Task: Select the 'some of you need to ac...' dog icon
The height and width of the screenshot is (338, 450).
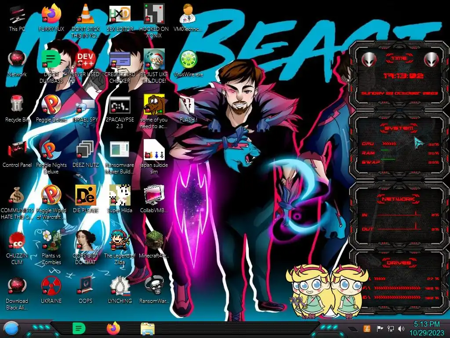Action: point(154,112)
